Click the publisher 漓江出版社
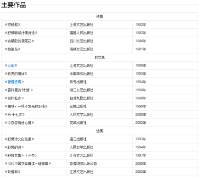 [78, 139]
